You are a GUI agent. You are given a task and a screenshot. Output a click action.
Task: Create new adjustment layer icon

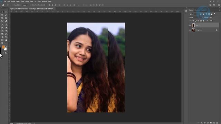click(x=208, y=123)
